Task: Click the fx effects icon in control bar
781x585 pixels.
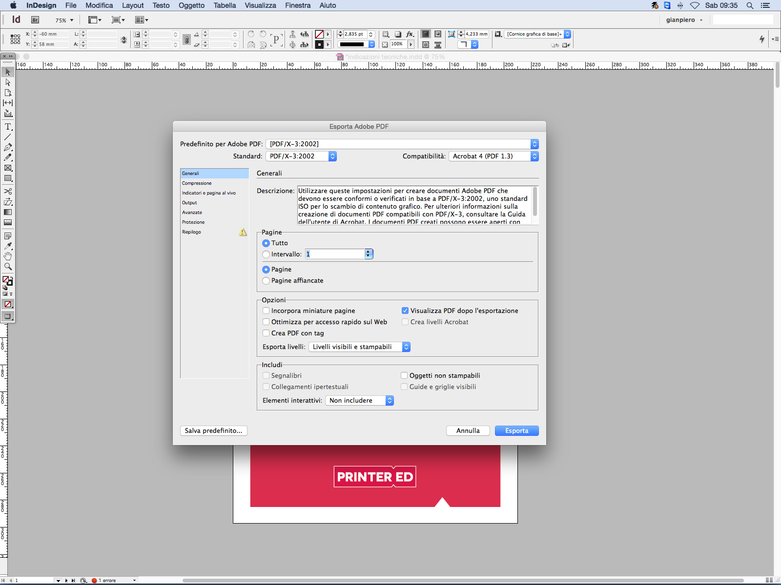Action: [410, 34]
